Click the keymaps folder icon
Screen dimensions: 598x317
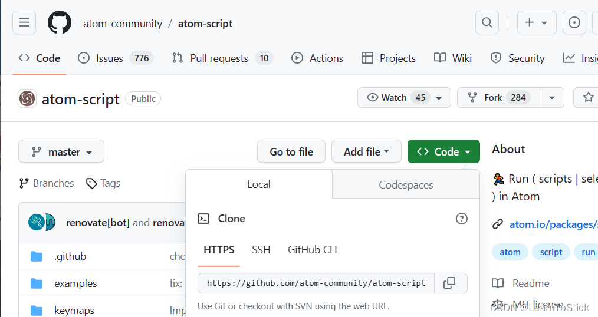point(37,311)
